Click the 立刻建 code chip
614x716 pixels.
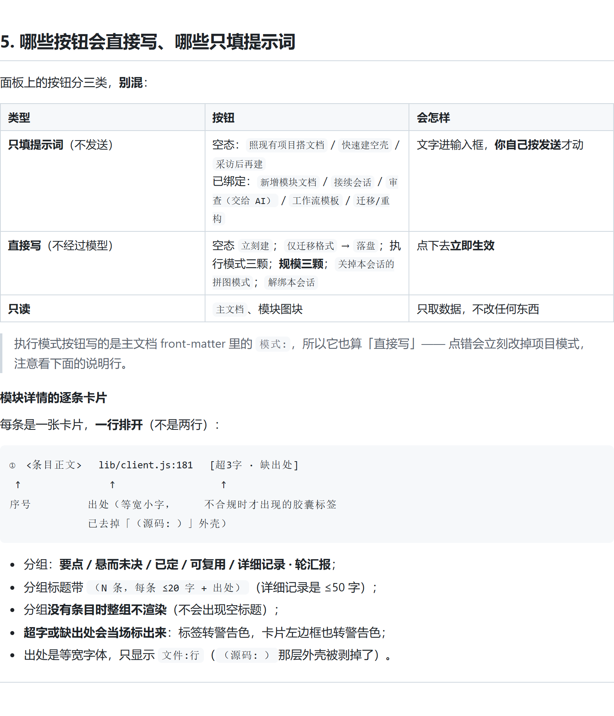[255, 246]
